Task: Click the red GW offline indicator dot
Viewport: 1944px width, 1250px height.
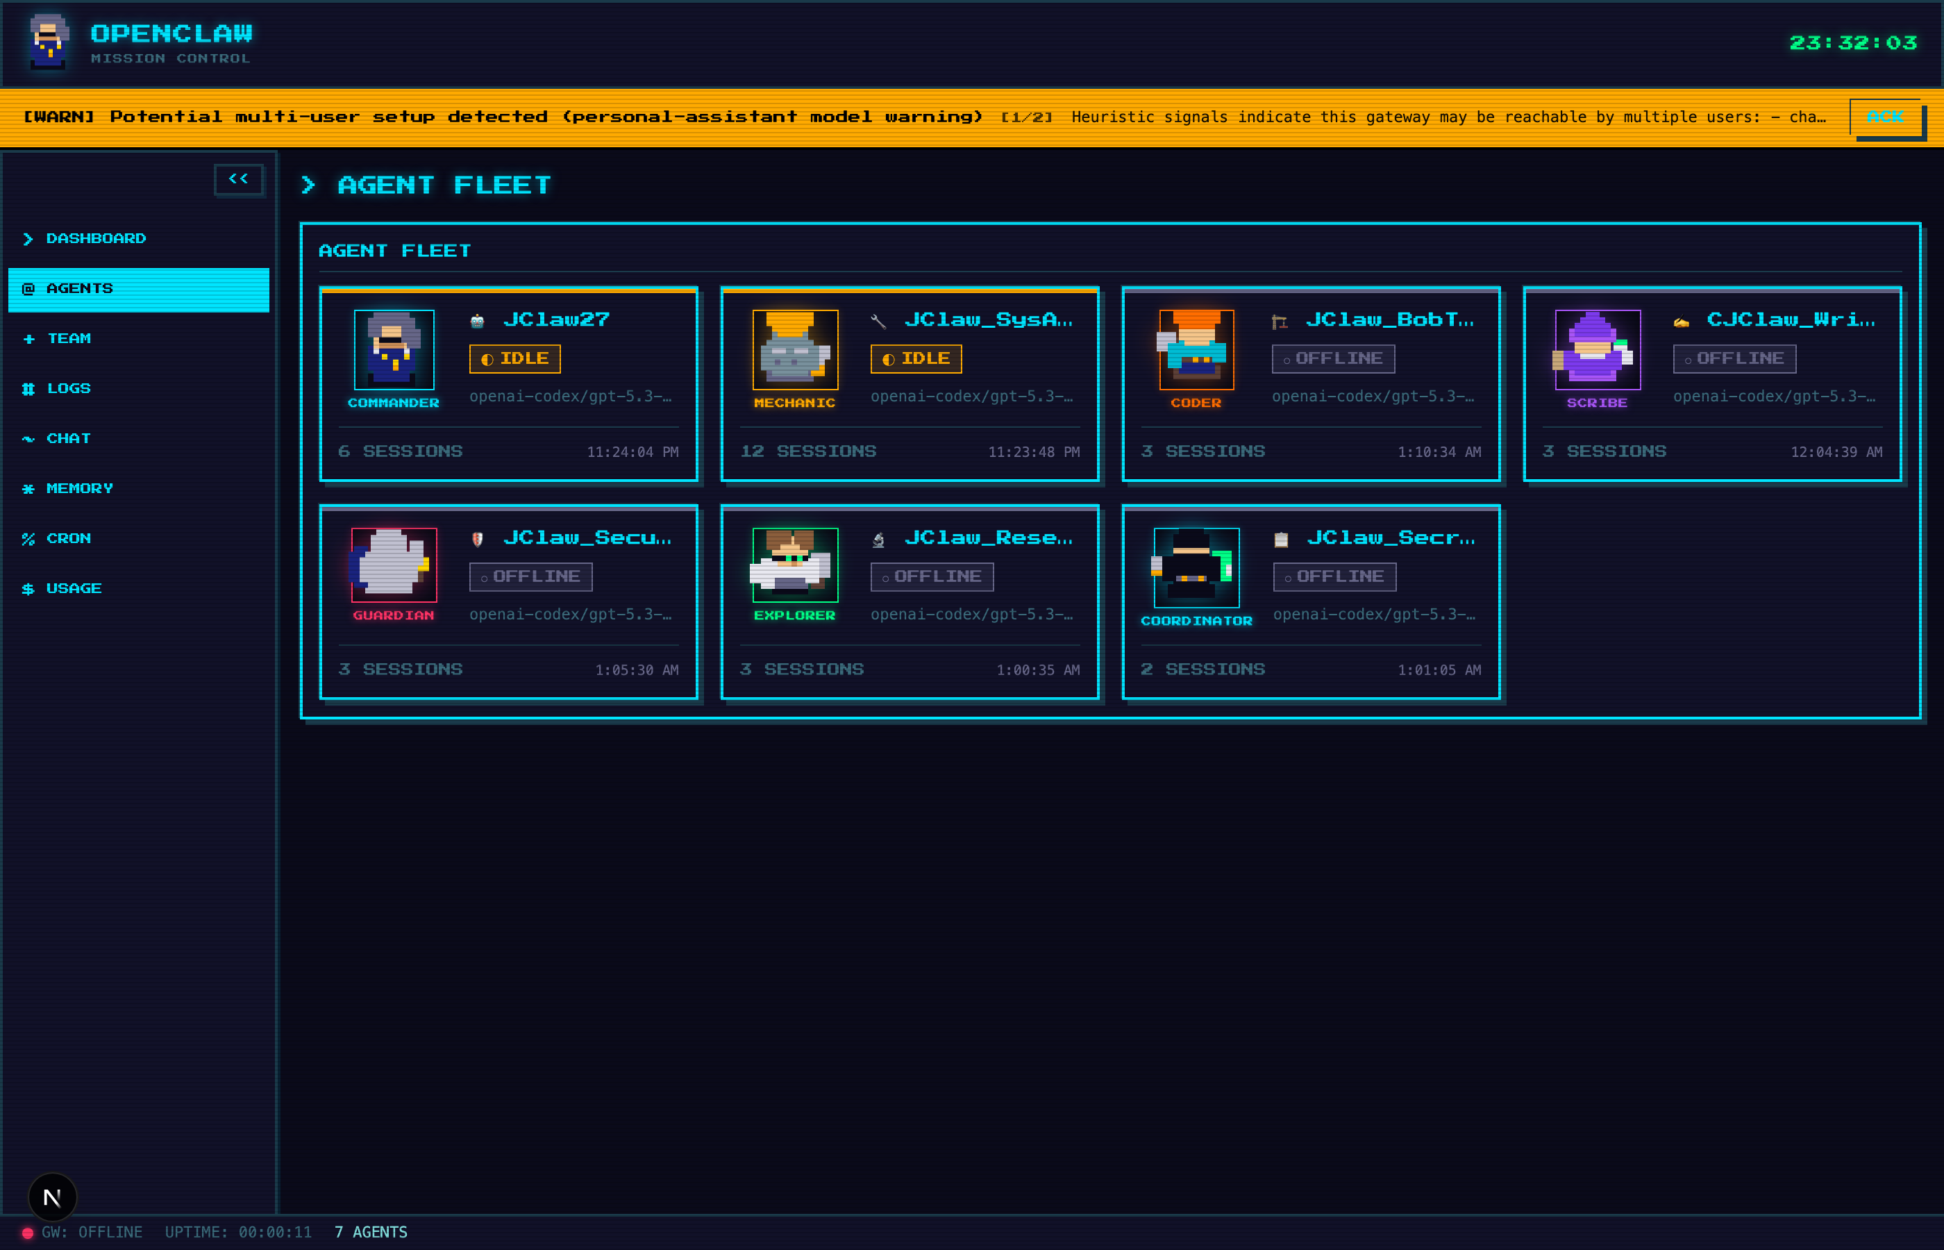Action: [x=28, y=1232]
